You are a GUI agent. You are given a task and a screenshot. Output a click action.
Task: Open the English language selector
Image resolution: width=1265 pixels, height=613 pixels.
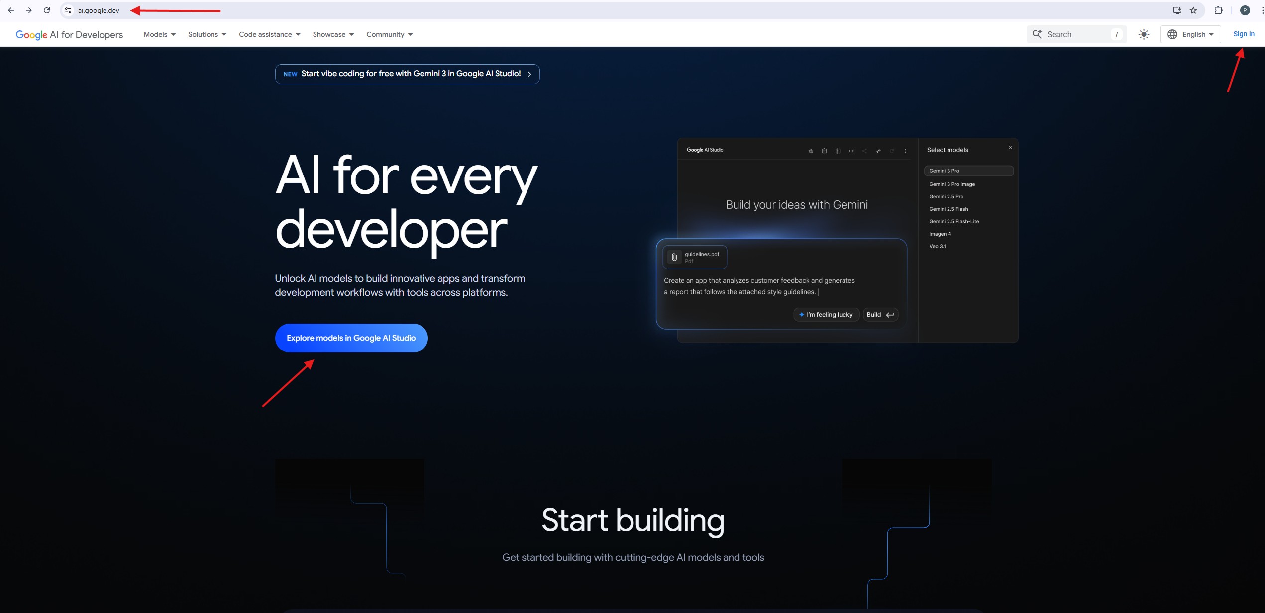[x=1190, y=34]
